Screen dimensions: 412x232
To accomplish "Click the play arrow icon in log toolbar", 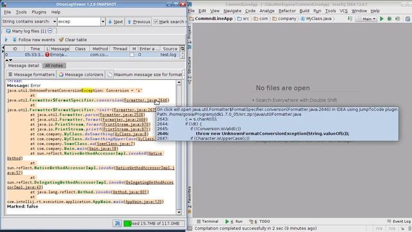I will point(6,40).
